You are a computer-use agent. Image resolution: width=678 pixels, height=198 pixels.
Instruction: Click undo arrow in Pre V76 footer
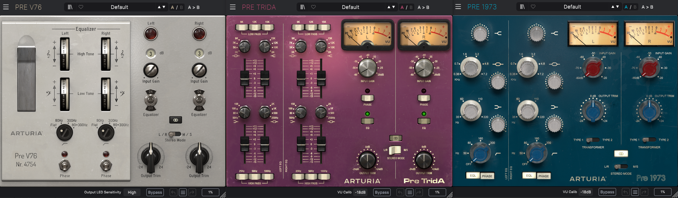click(x=173, y=192)
